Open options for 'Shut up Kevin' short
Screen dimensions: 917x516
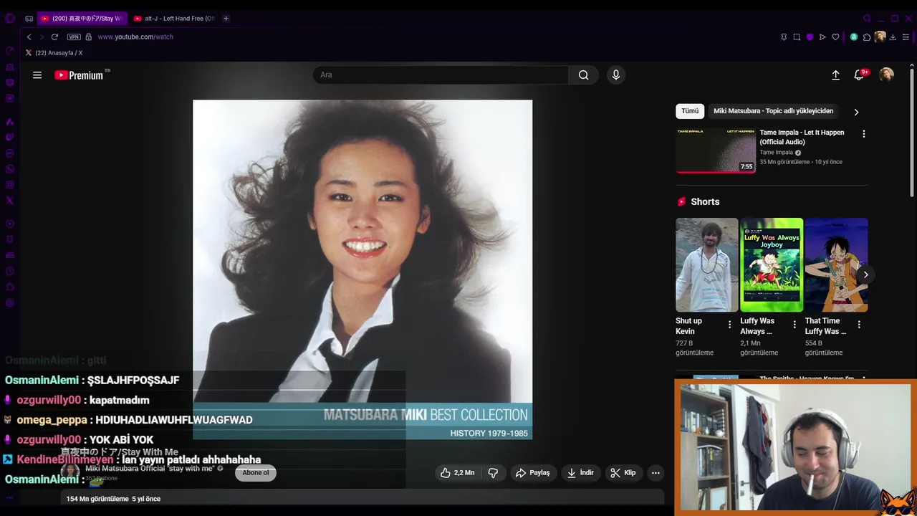point(729,325)
